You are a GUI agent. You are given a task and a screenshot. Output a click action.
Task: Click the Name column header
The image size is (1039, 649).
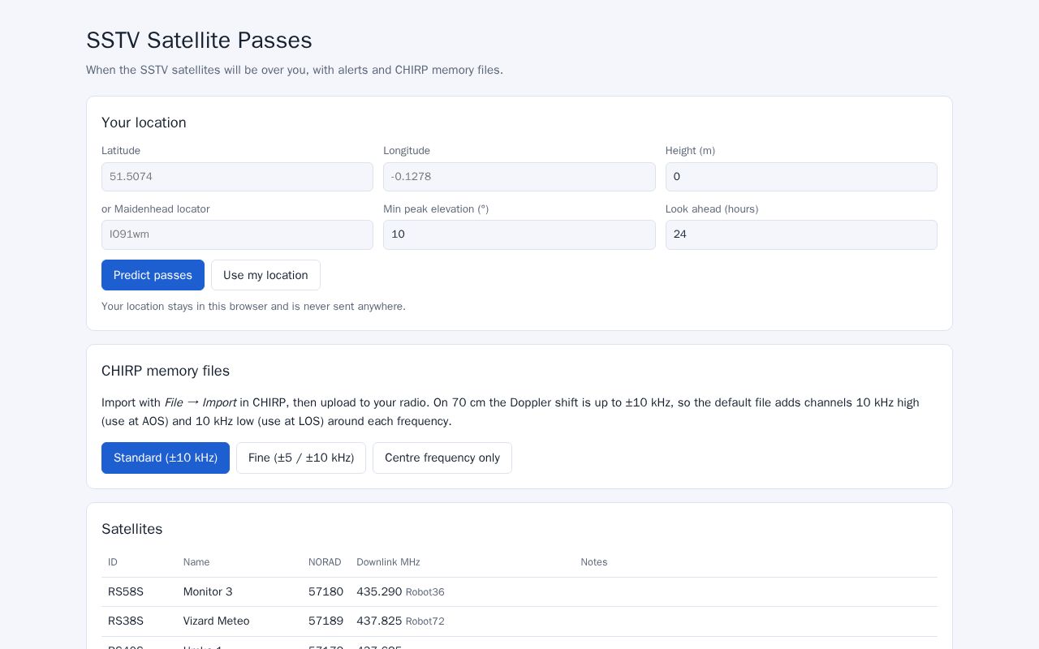point(196,562)
